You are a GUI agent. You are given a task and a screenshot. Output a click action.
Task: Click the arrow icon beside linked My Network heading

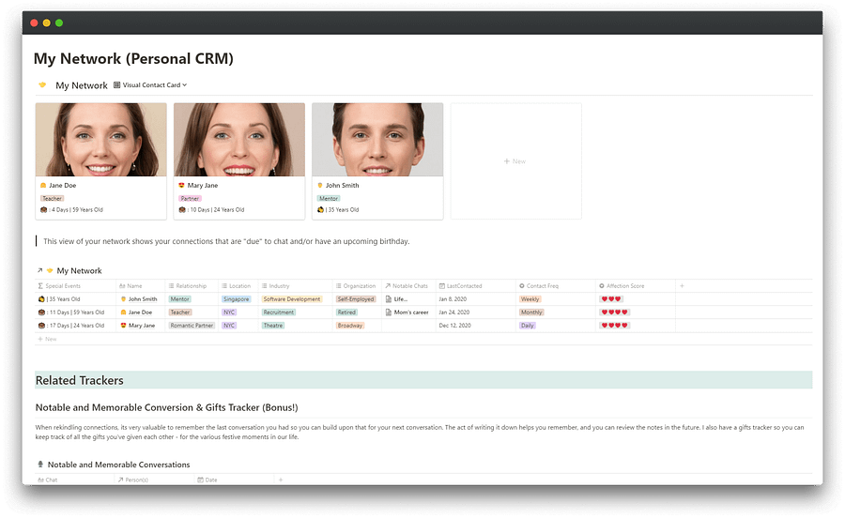tap(39, 270)
